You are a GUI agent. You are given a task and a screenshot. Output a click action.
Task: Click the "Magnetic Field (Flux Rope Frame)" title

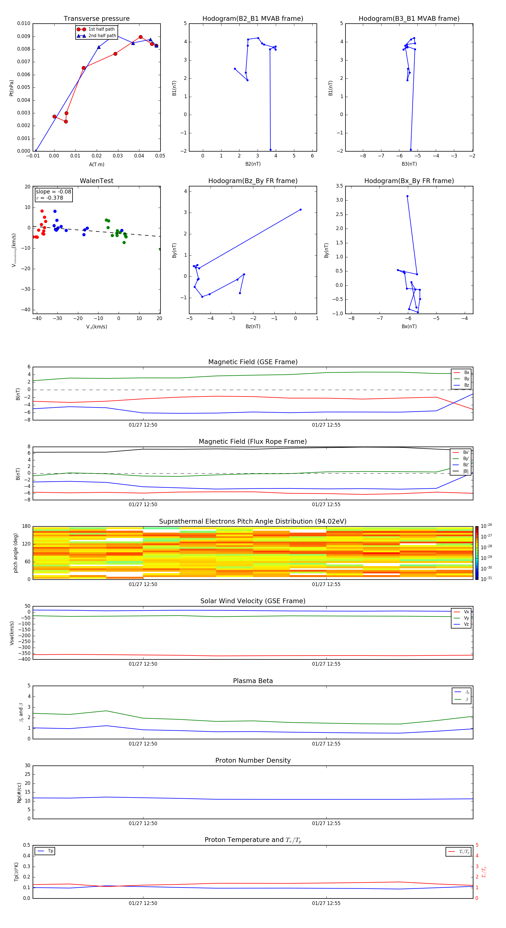253,442
